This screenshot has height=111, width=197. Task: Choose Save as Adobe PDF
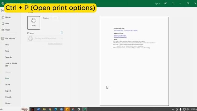(11, 65)
